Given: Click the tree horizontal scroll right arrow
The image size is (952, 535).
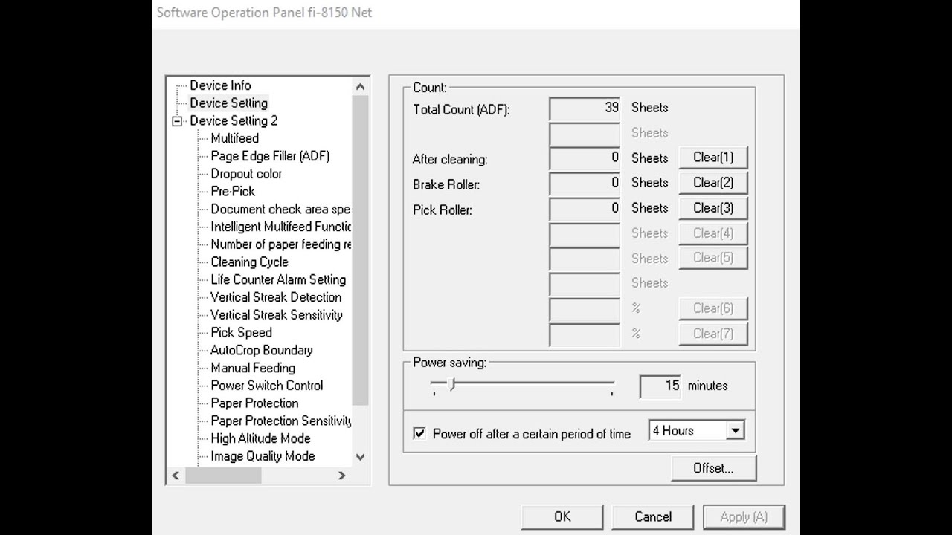Looking at the screenshot, I should point(342,476).
